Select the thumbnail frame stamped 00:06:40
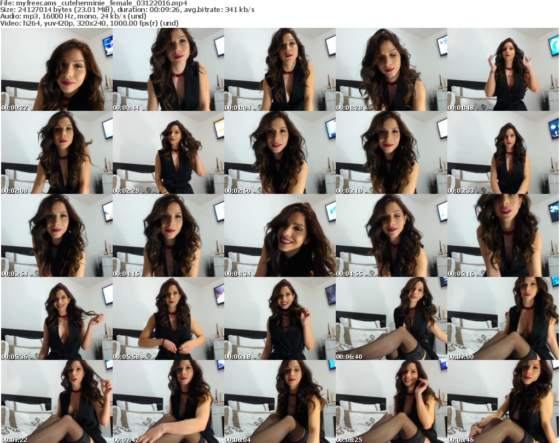Screen dimensions: 560x443 coord(392,318)
